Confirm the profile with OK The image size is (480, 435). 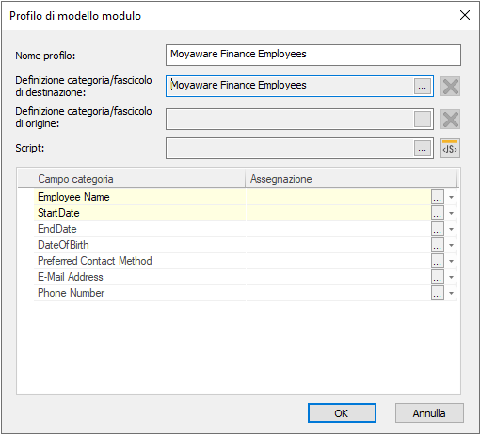click(x=342, y=413)
